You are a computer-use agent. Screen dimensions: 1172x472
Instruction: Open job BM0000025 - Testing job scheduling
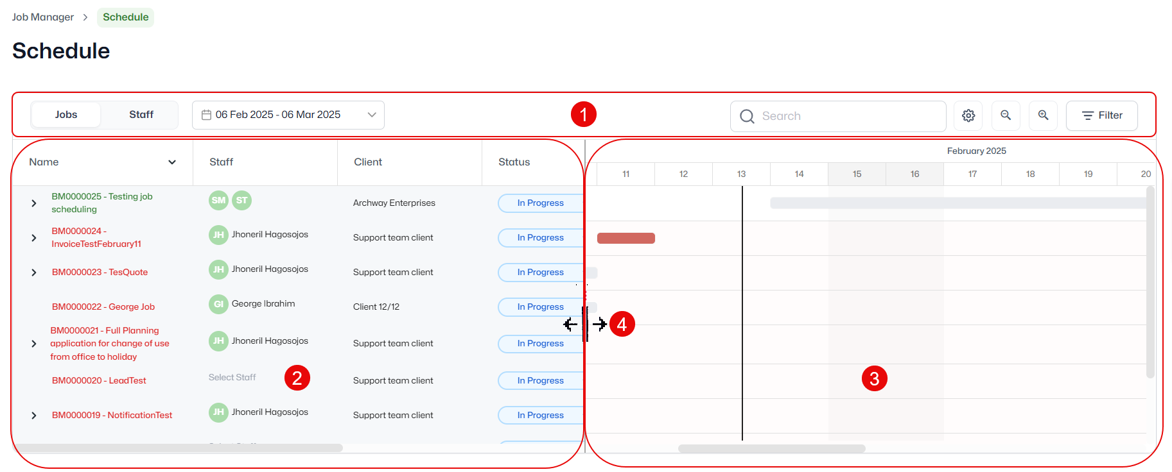(102, 203)
